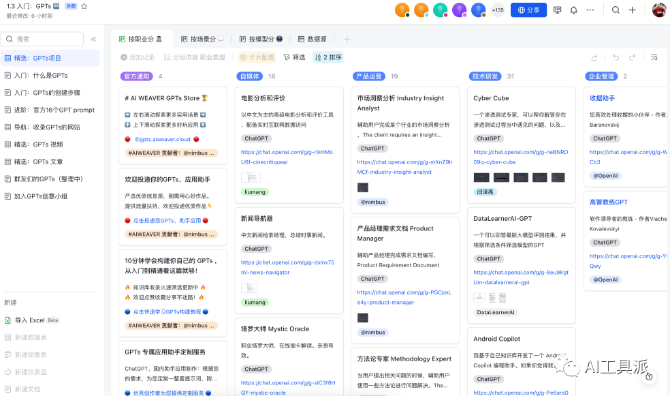Open 入门: 什么是GPTs in the sidebar
This screenshot has width=670, height=396.
click(50, 75)
